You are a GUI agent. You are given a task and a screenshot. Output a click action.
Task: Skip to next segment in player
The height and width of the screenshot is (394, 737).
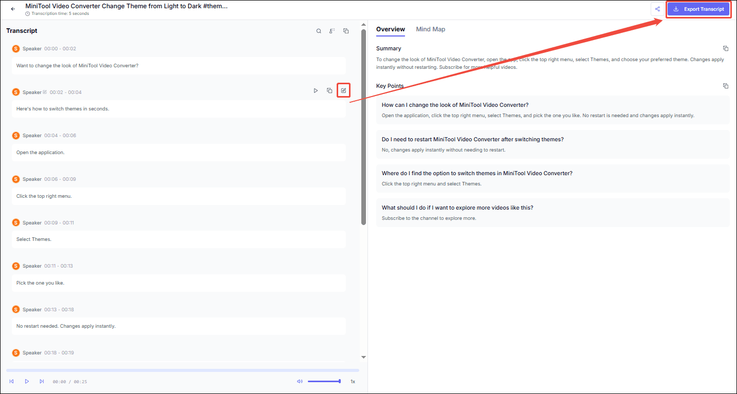42,381
